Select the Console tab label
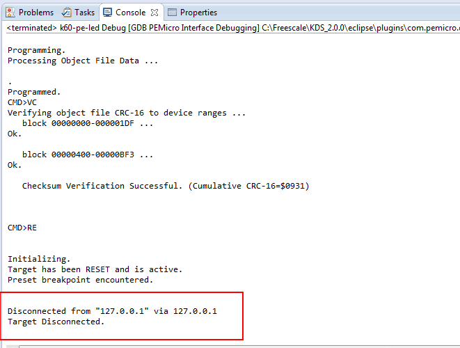 click(130, 13)
